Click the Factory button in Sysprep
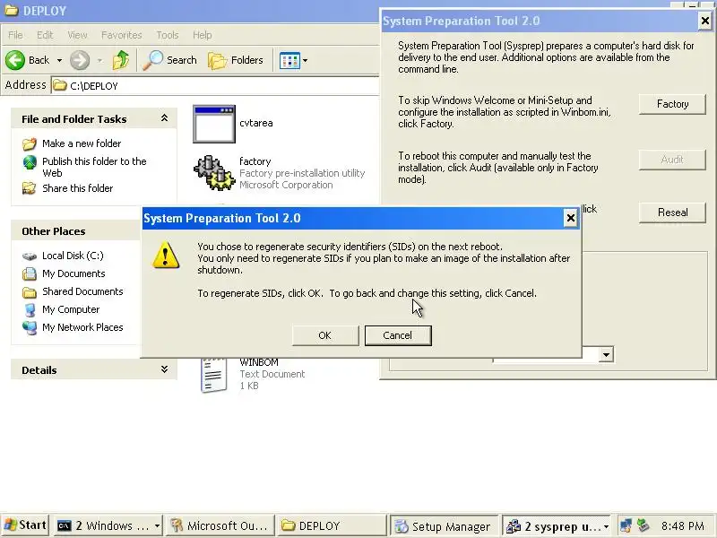Image resolution: width=717 pixels, height=538 pixels. [x=672, y=104]
